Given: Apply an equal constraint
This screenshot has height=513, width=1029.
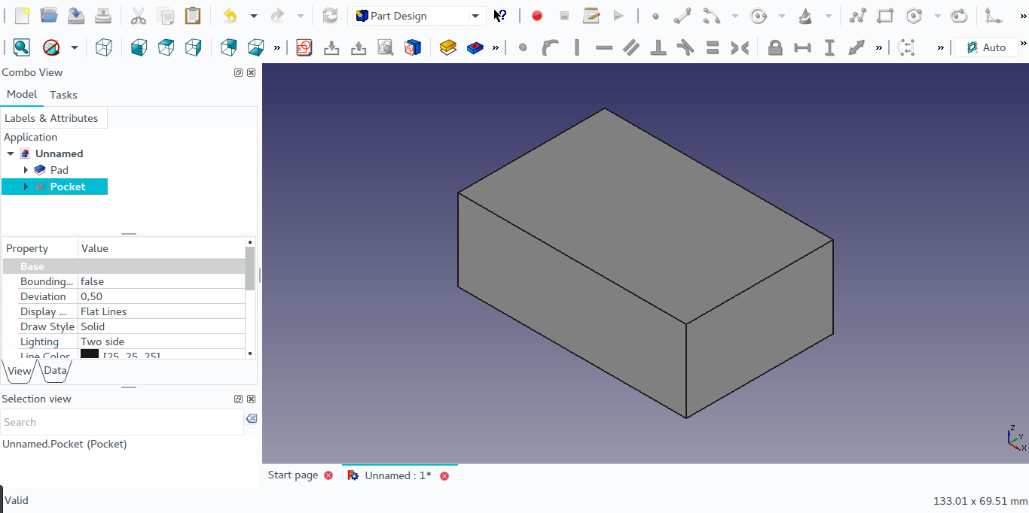Looking at the screenshot, I should click(713, 47).
